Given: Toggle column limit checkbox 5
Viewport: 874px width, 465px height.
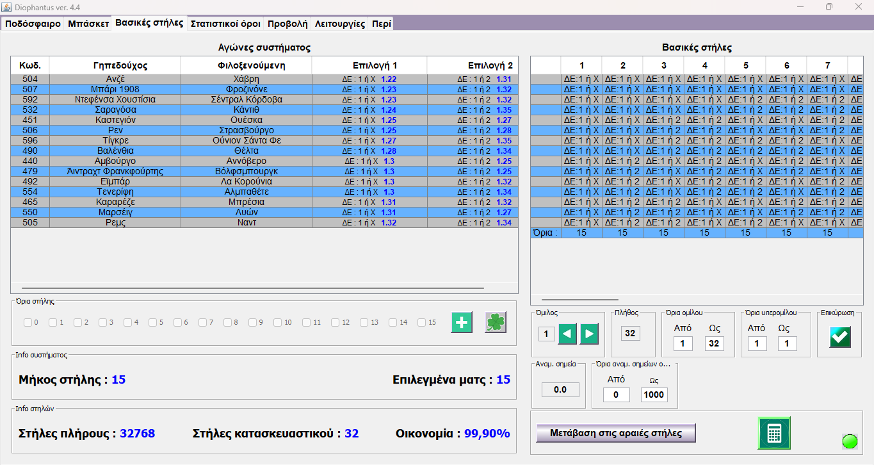Looking at the screenshot, I should tap(153, 322).
